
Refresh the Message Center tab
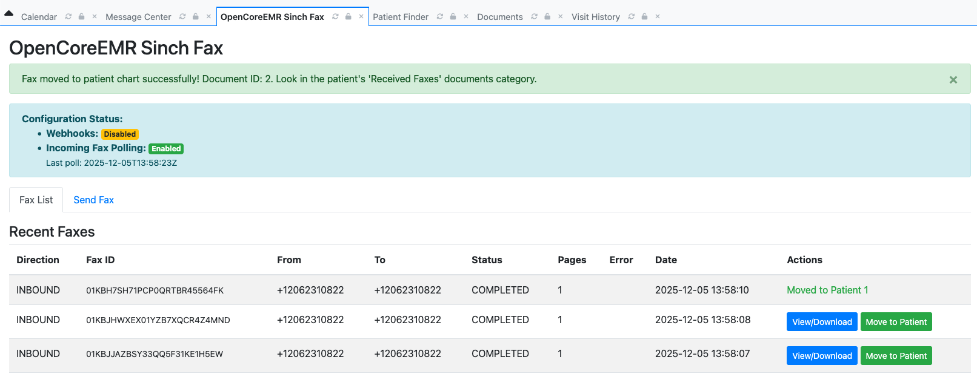pyautogui.click(x=182, y=16)
